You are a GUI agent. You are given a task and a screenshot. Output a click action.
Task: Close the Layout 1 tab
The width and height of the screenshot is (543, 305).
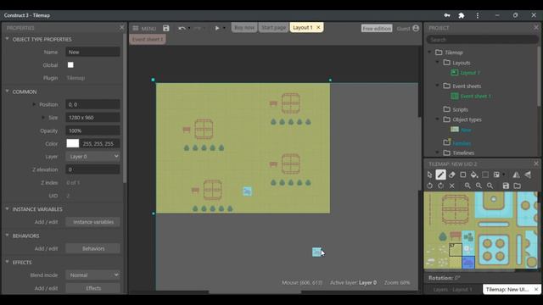pos(318,27)
